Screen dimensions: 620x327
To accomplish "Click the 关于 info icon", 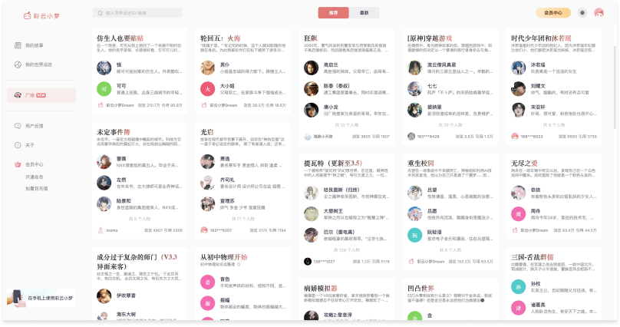I will tap(18, 145).
